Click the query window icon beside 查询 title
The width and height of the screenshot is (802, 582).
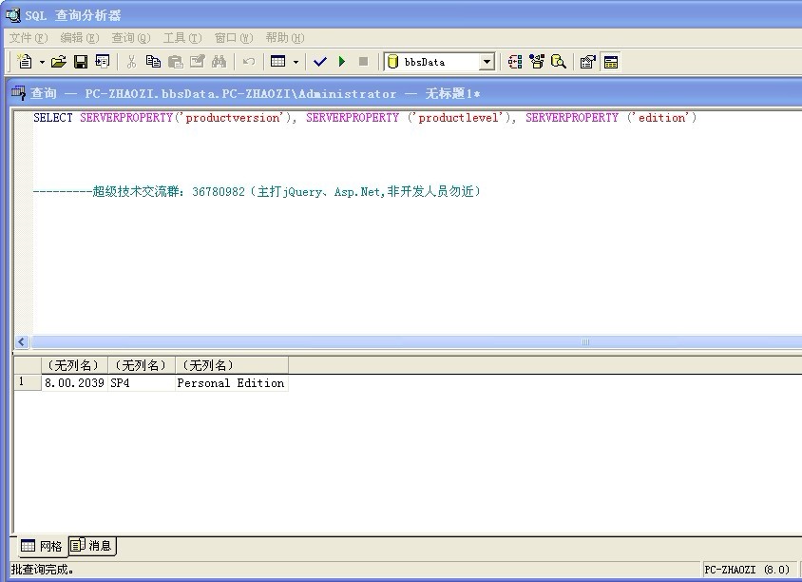click(x=18, y=93)
